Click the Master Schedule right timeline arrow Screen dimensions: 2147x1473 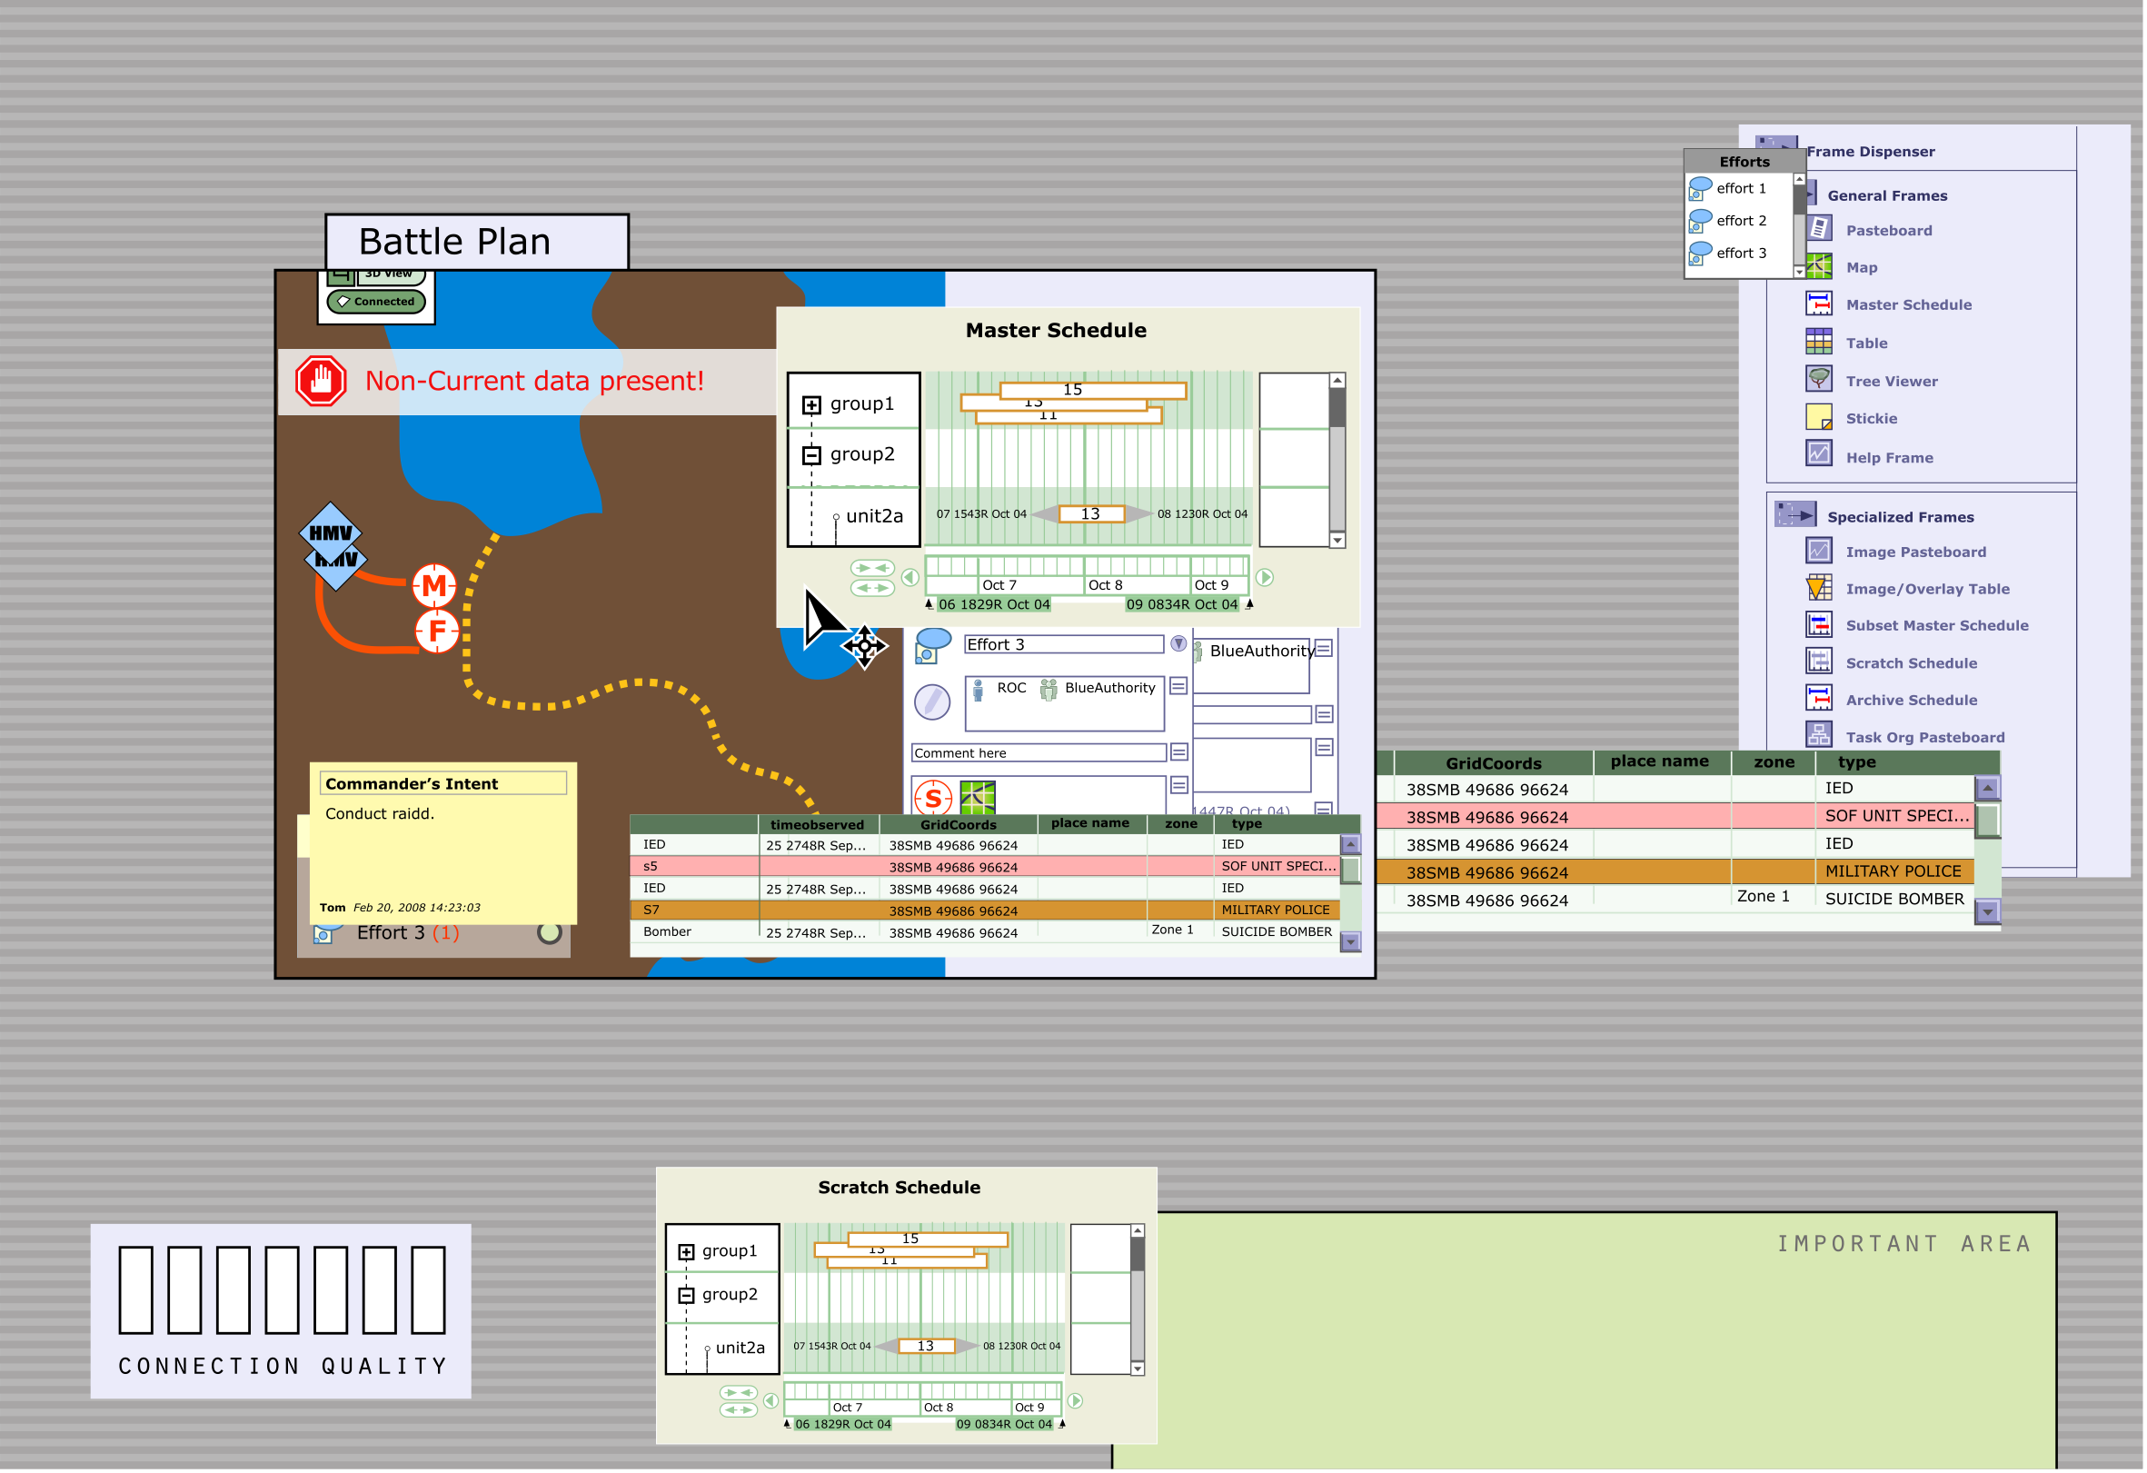(1267, 579)
